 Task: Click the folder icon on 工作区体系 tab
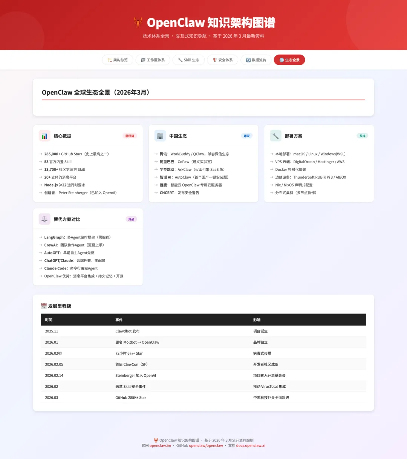coord(143,60)
